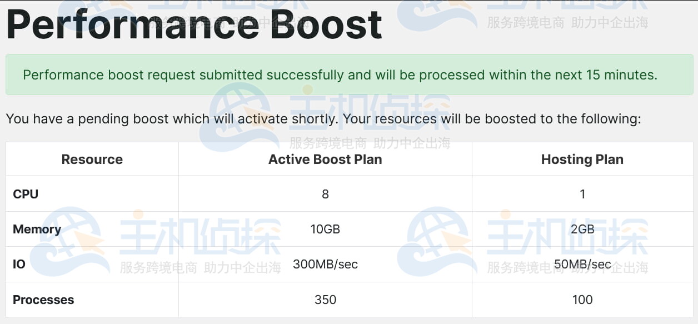Select the 350 processes boost value

(x=325, y=300)
